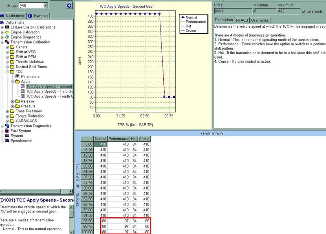Select Performance cell at 87.50 TPS

pyautogui.click(x=119, y=221)
